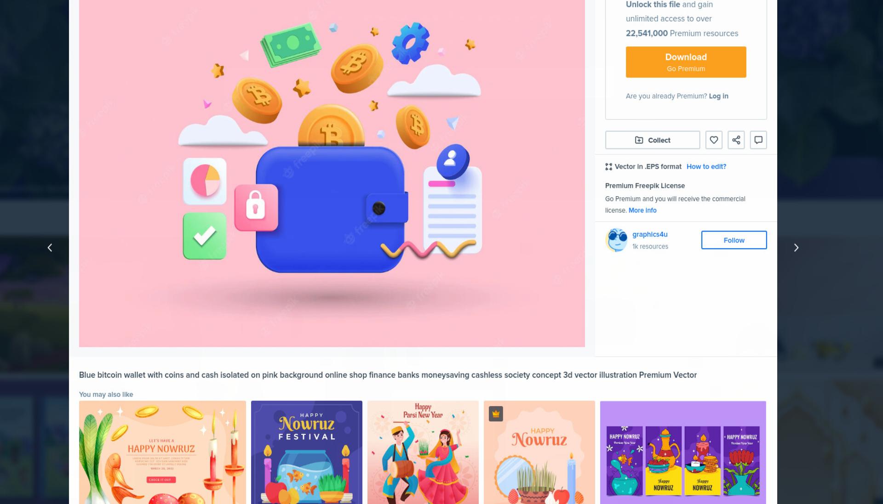Viewport: 883px width, 504px height.
Task: Open the Happy Nowruz Festival fishbowl thumbnail
Action: click(307, 453)
